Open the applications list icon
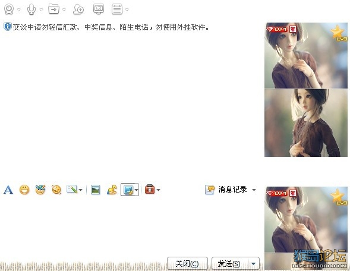 [117, 9]
